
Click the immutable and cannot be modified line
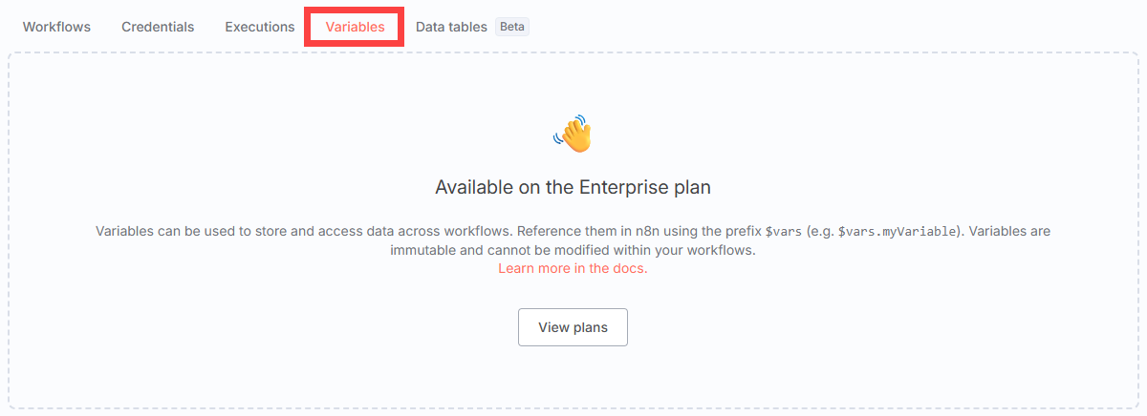pos(573,250)
